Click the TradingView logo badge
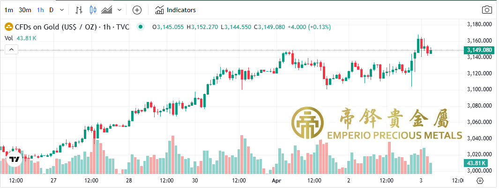 14,159
